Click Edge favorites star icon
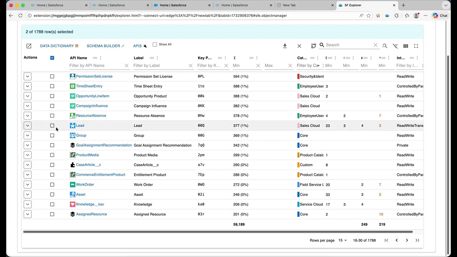Screen dimensions: 457x257 coord(368,16)
